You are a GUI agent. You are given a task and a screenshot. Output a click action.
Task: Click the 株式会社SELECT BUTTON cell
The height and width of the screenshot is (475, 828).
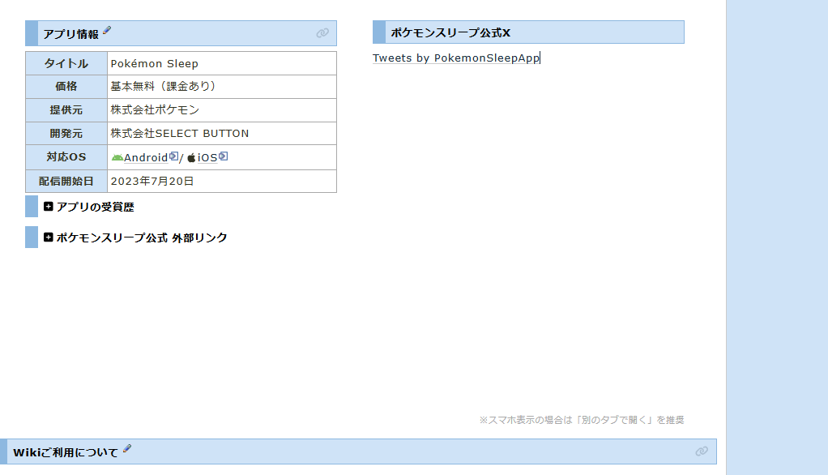click(222, 134)
